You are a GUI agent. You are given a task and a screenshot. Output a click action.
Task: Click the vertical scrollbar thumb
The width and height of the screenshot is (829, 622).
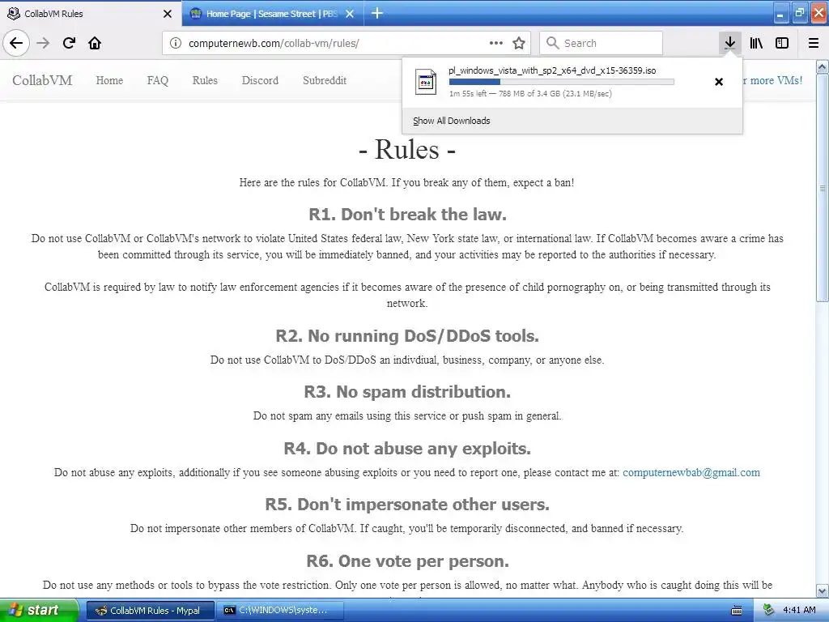[x=823, y=188]
